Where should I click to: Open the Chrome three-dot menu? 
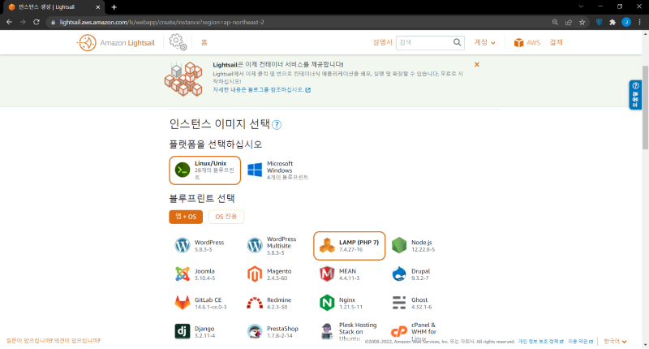coord(640,23)
